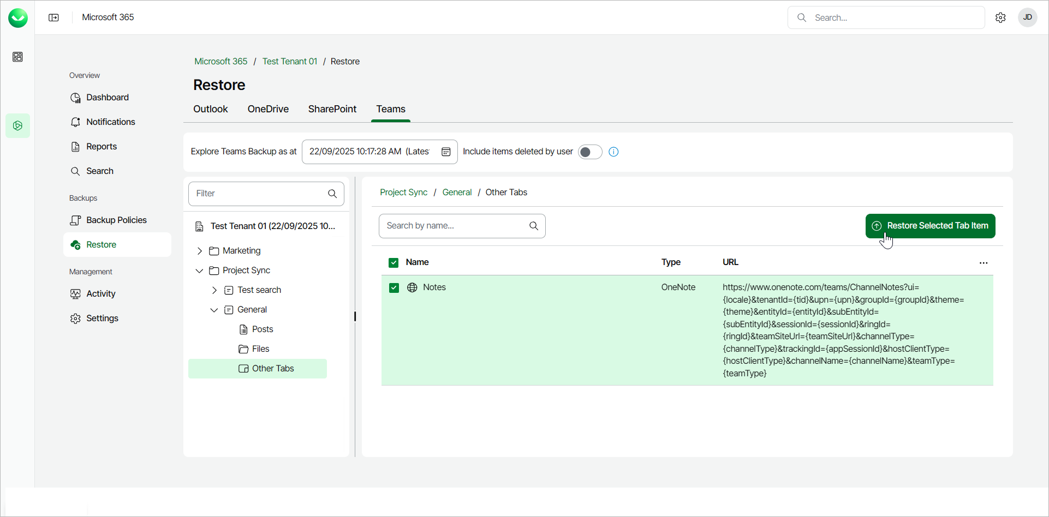Viewport: 1049px width, 517px height.
Task: Open Backup Policies in the sidebar
Action: pyautogui.click(x=116, y=220)
